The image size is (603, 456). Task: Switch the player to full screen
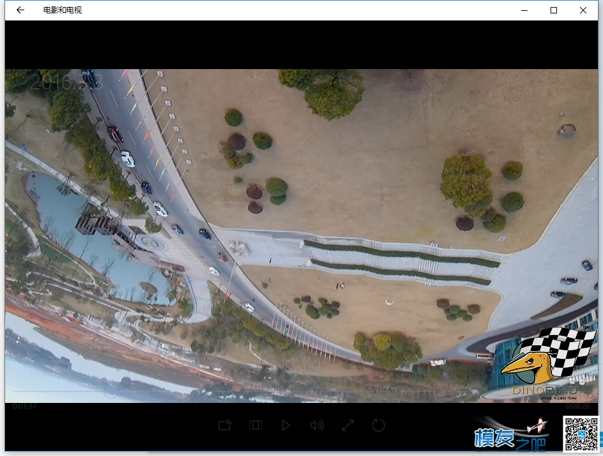point(348,425)
